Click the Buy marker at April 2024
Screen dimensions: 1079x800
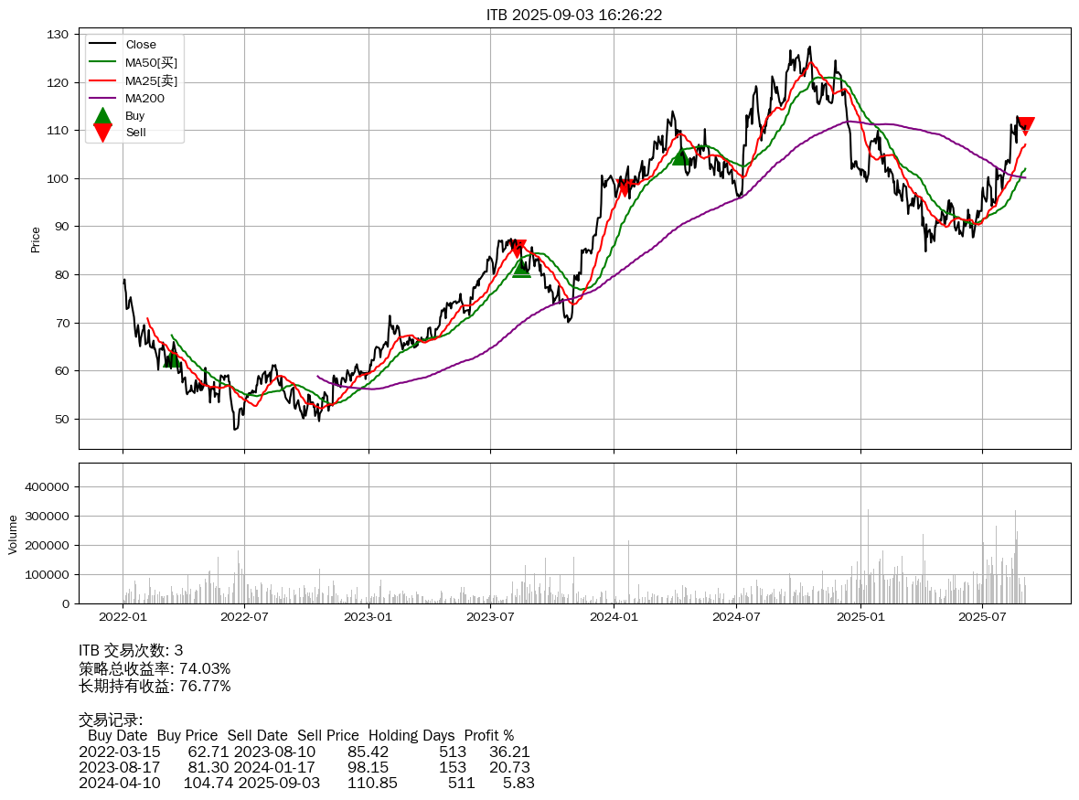tap(680, 156)
